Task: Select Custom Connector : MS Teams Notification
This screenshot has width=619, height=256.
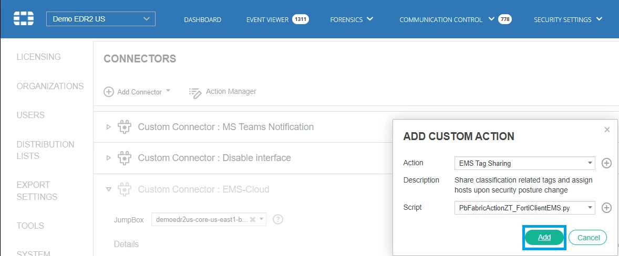Action: coord(226,127)
